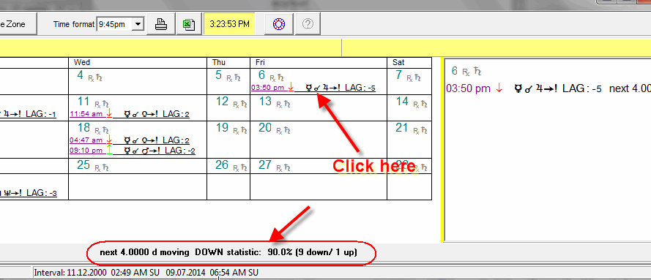The height and width of the screenshot is (280, 651).
Task: Click the yellow 3:23:53 PM clock display
Action: pos(229,24)
